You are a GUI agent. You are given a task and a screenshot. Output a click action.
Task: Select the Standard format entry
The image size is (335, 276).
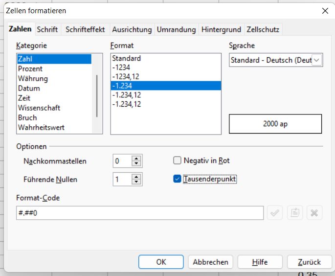coord(166,58)
